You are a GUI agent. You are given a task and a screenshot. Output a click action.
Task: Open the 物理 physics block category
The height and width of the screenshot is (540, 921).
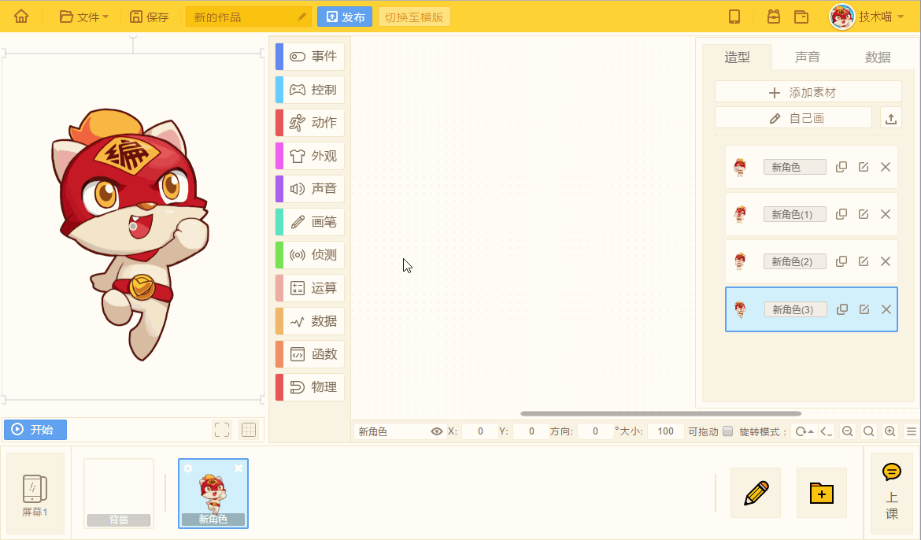point(310,387)
